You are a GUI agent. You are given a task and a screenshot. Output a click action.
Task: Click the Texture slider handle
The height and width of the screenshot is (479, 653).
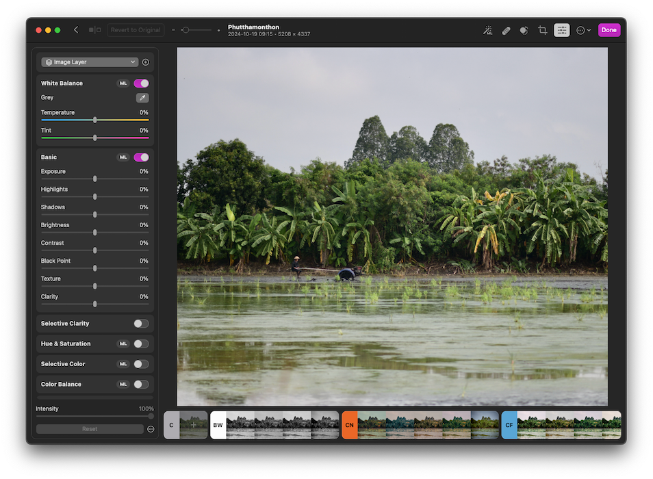[95, 286]
